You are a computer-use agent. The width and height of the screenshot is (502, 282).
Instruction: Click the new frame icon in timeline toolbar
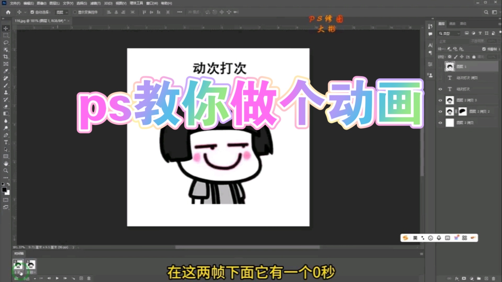tap(81, 278)
